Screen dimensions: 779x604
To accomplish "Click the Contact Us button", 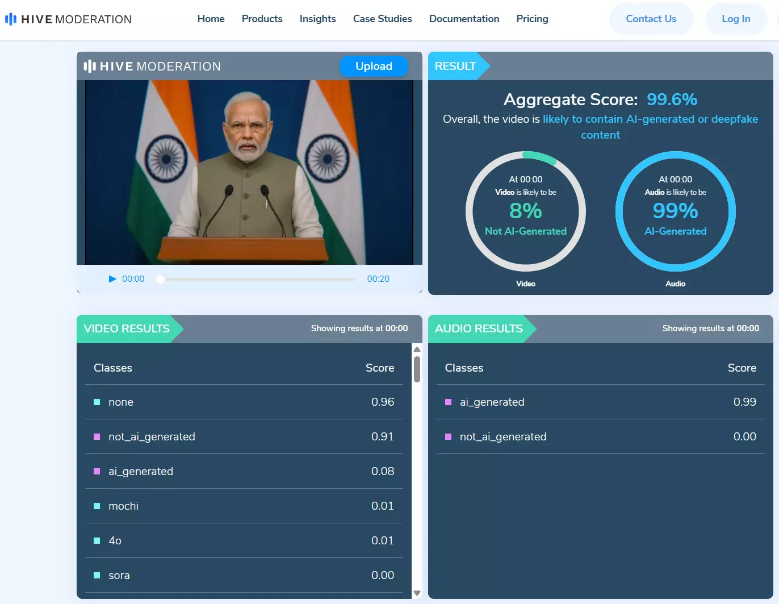I will click(651, 19).
